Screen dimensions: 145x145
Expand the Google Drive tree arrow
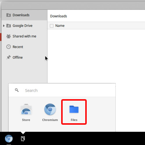tap(4, 26)
